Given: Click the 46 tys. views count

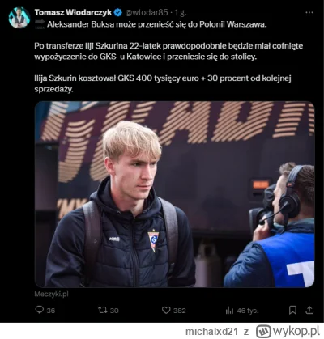Looking at the screenshot, I should point(248,311).
